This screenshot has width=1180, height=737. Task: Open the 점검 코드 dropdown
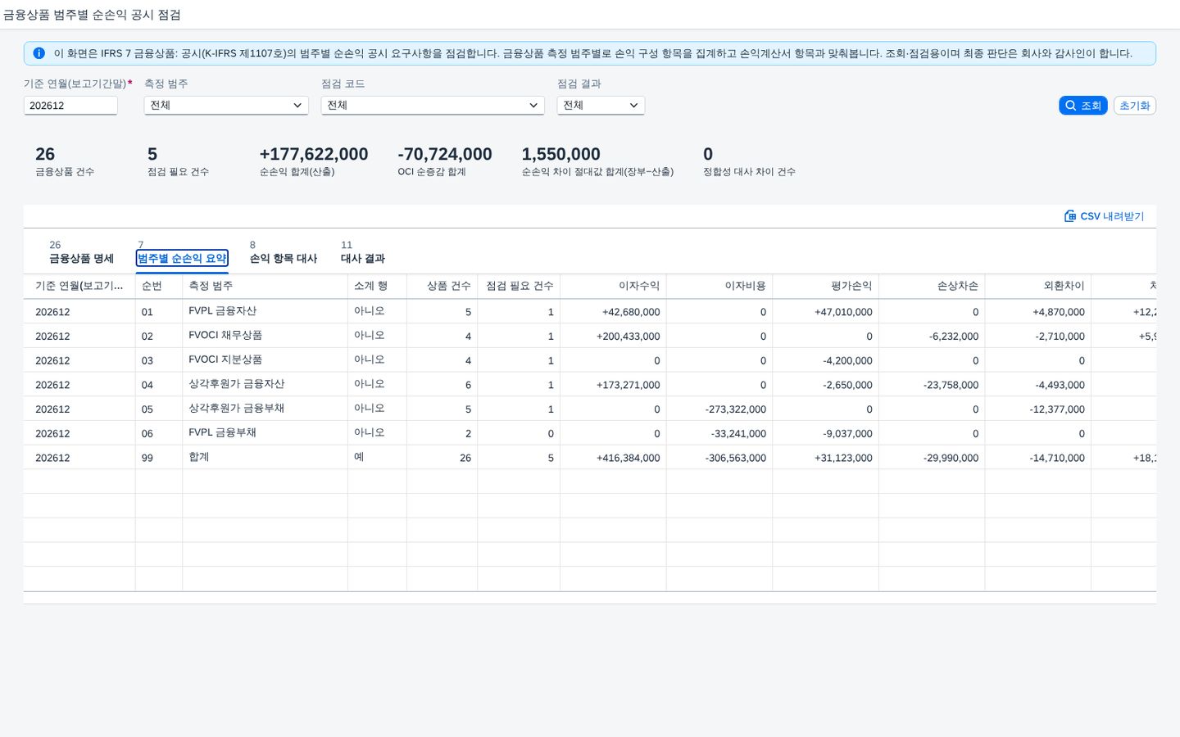pos(433,106)
